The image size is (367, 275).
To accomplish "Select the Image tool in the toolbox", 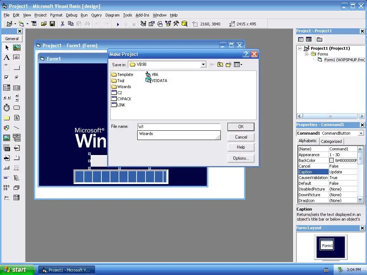I will 7,138.
